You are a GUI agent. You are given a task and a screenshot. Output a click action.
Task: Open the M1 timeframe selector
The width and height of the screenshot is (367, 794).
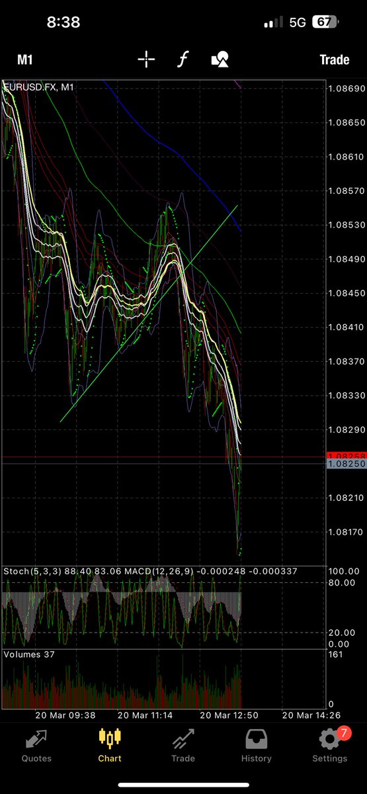[25, 60]
